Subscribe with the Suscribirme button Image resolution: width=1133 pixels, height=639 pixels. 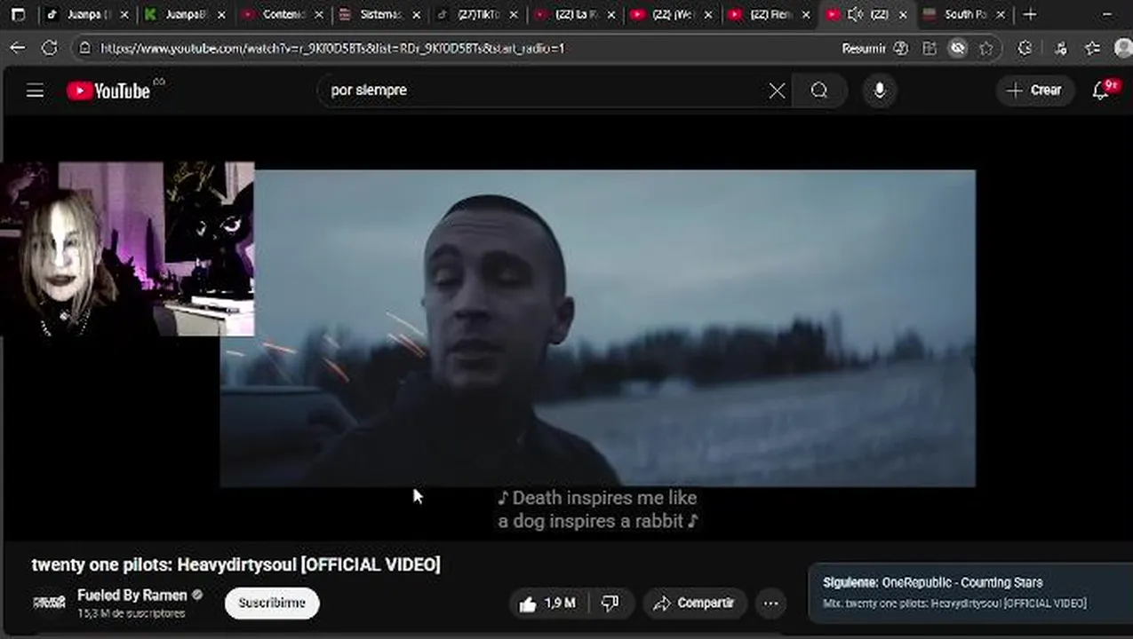point(272,603)
